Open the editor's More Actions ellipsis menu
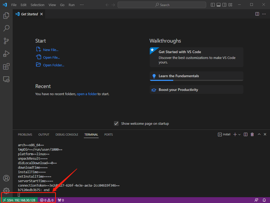This screenshot has width=270, height=203. (264, 14)
